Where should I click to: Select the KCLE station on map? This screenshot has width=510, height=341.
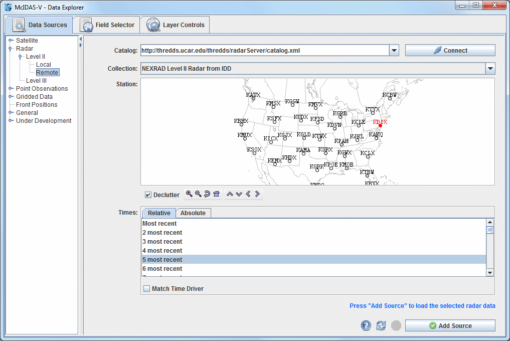pos(359,125)
